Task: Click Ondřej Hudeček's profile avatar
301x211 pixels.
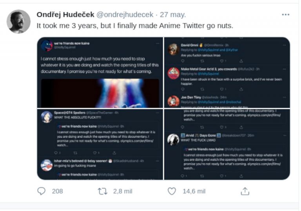Action: [18, 22]
